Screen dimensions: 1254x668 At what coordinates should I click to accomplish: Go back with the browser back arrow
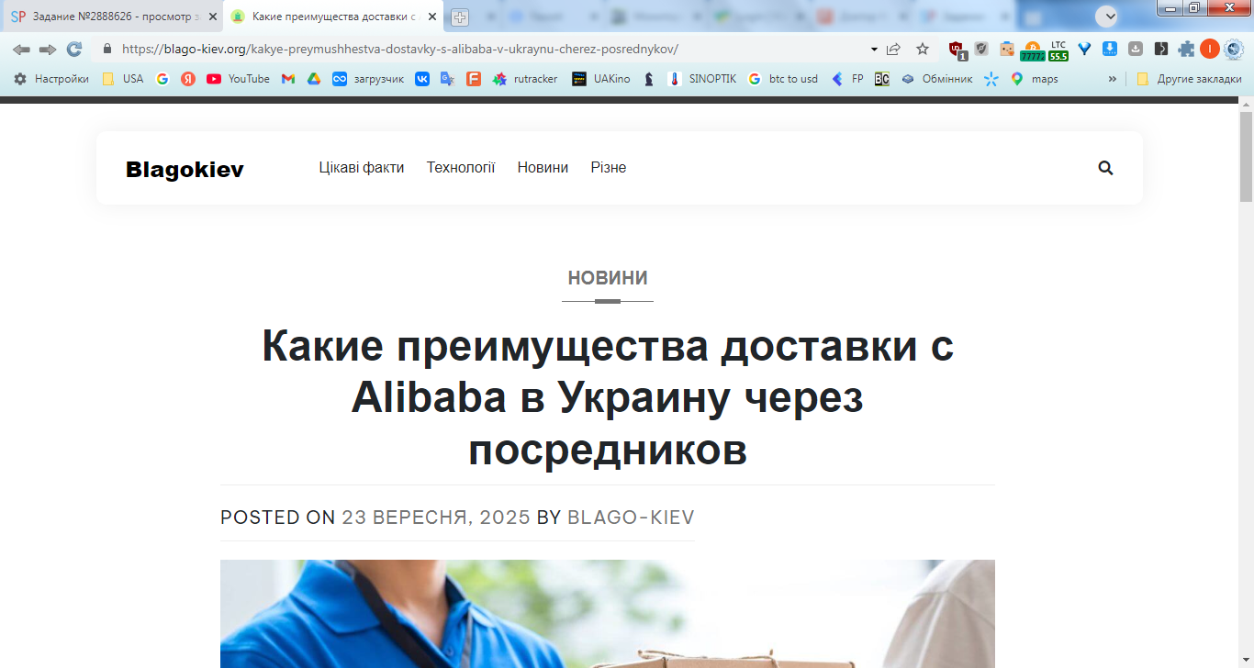[21, 50]
